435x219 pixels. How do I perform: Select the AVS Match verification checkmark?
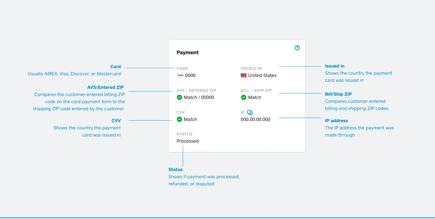coord(179,97)
